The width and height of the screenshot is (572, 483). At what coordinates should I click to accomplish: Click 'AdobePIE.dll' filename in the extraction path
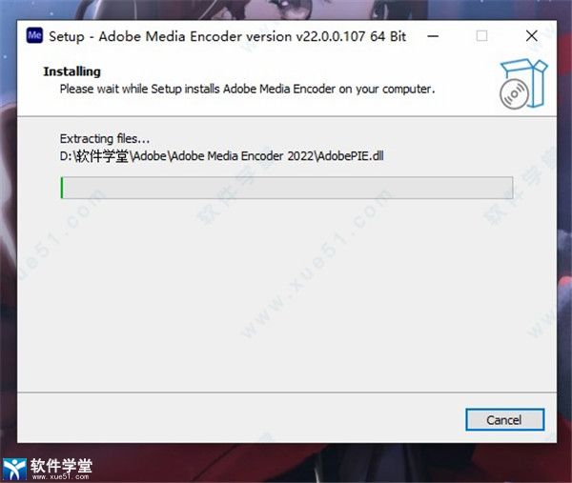[x=351, y=156]
